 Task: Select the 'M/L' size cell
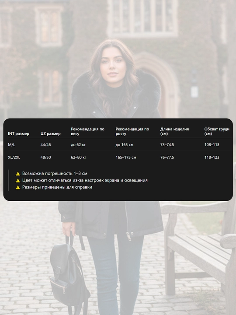tap(11, 145)
